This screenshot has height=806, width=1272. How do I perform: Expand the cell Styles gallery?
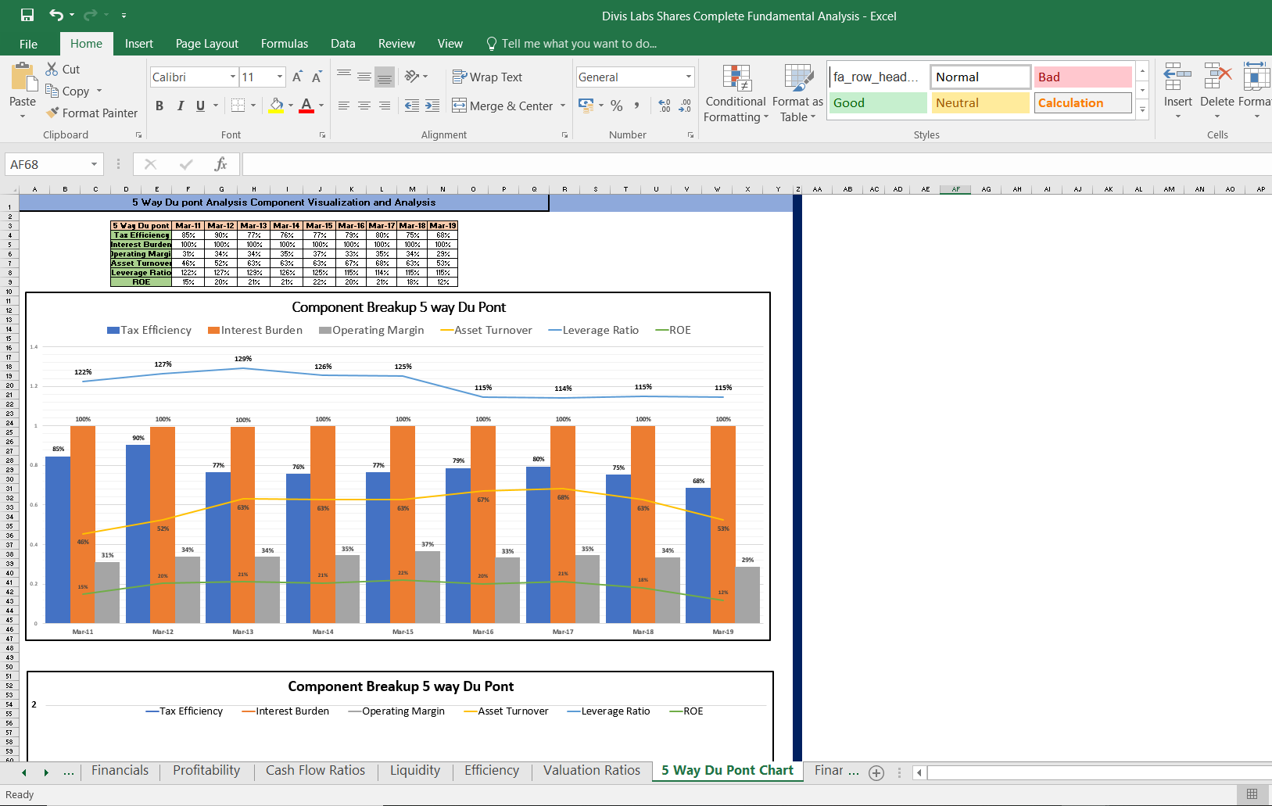click(1143, 109)
